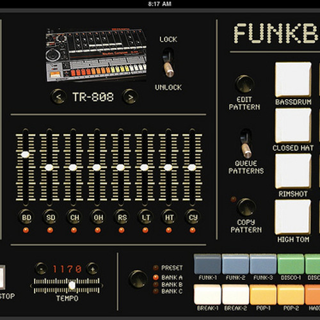Screen dimensions: 320x320
Task: Adjust the LT volume fader
Action: (144, 168)
